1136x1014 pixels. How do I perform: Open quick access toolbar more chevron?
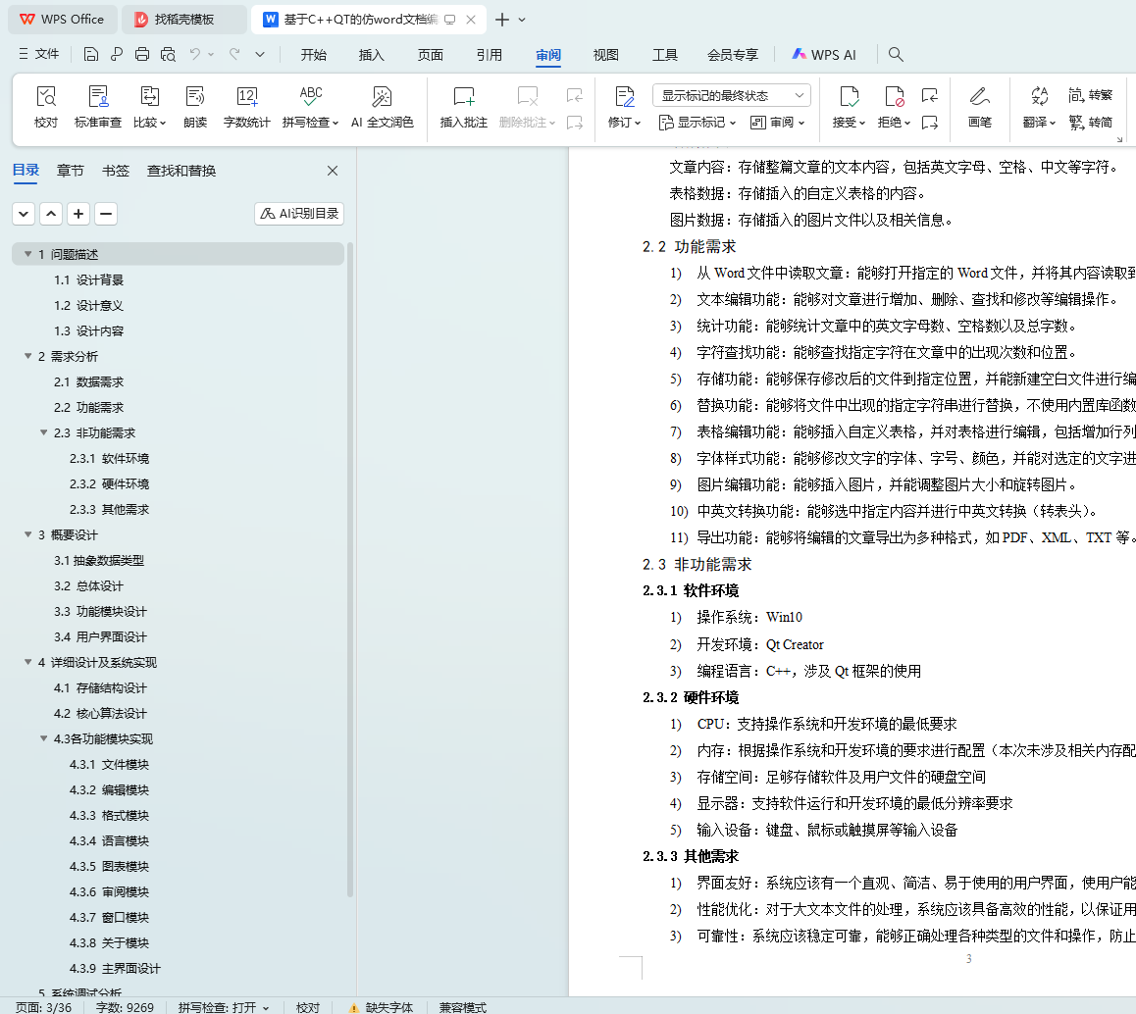(260, 54)
